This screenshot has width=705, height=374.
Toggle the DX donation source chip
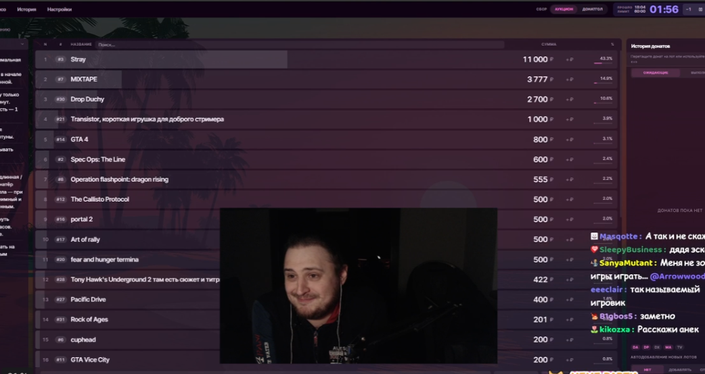click(658, 347)
